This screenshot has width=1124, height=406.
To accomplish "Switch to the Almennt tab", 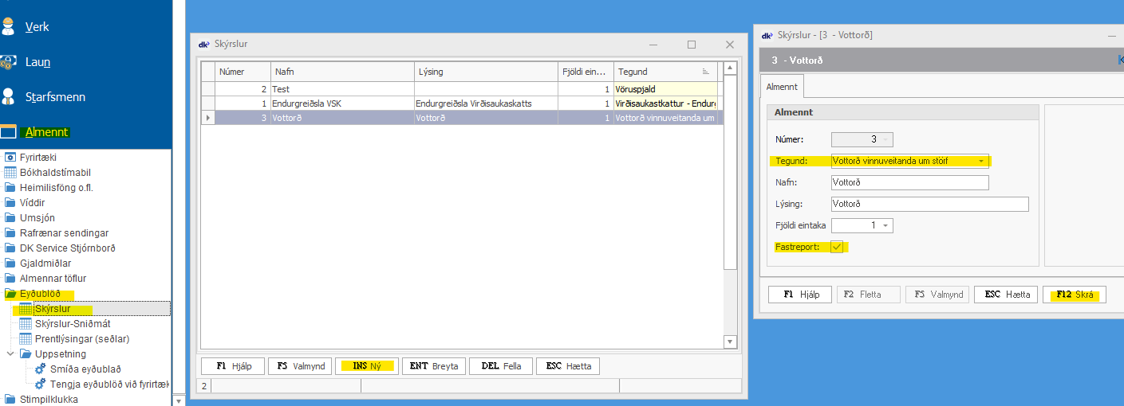I will (x=781, y=87).
